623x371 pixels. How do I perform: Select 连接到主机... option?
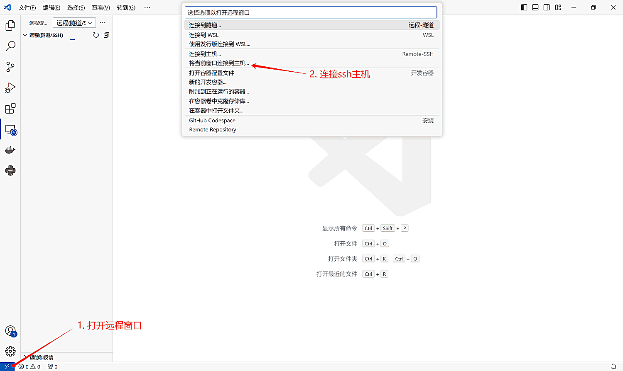312,54
